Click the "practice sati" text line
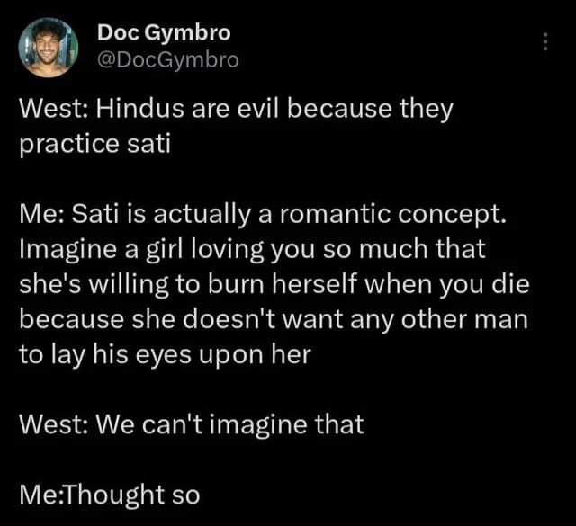The image size is (576, 526). click(x=94, y=144)
